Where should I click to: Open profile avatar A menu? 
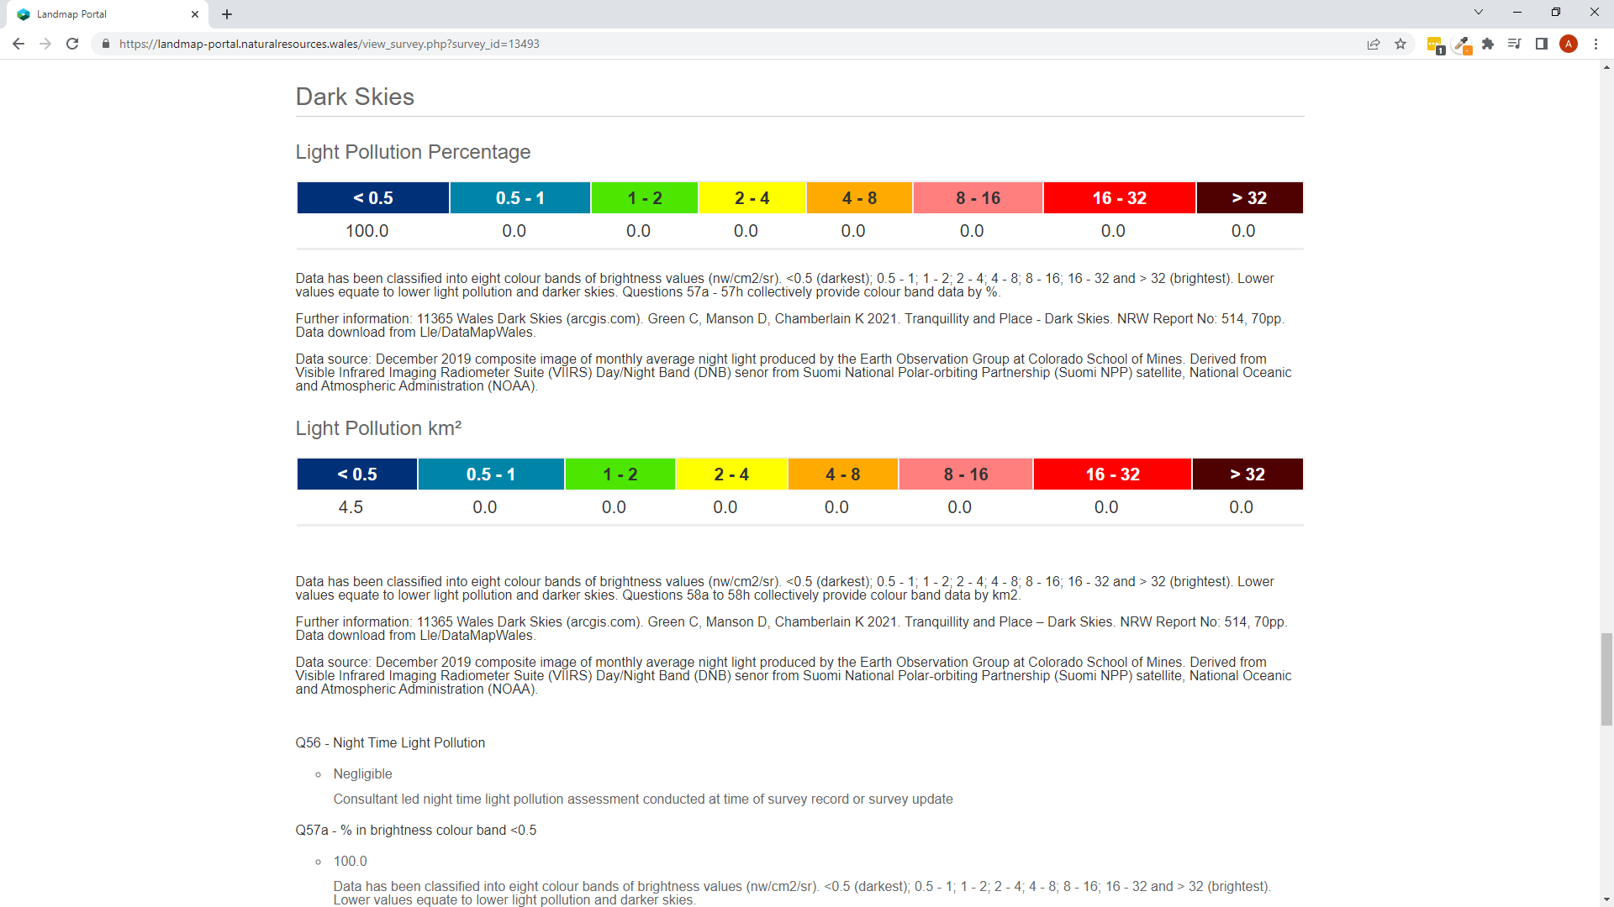coord(1568,44)
